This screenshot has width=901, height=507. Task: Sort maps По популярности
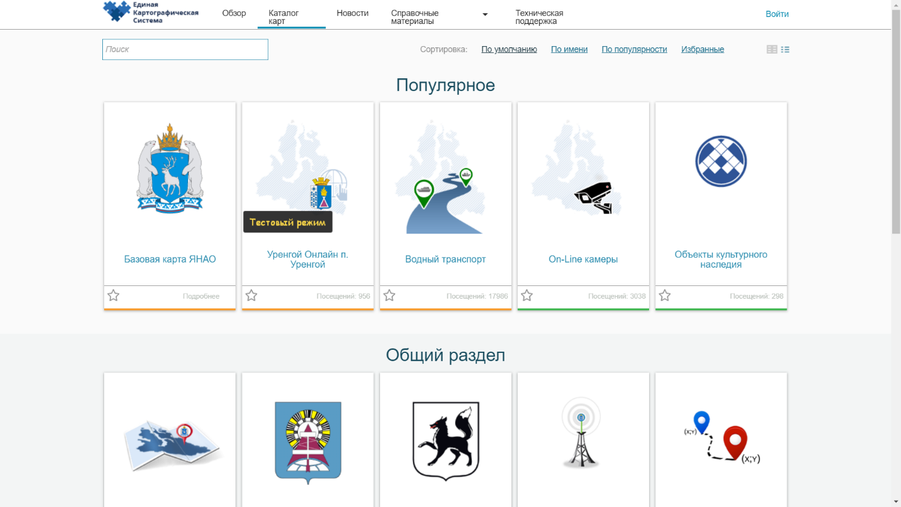634,49
